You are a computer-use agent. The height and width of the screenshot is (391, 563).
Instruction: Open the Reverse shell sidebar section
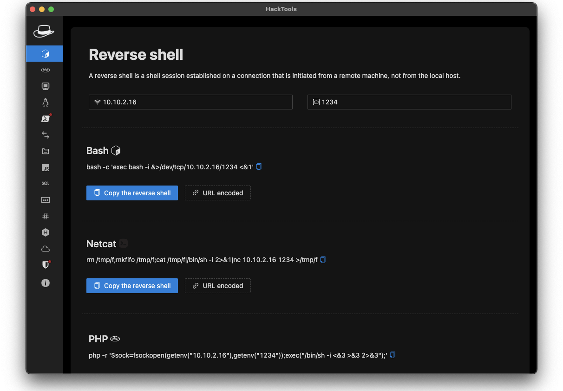pyautogui.click(x=45, y=54)
